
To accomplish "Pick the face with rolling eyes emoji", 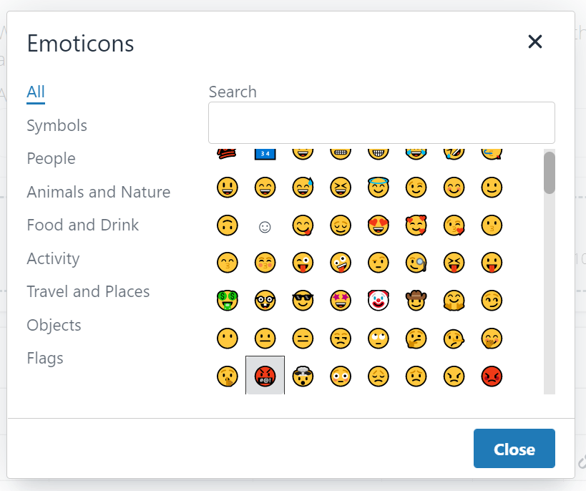I will tap(378, 338).
